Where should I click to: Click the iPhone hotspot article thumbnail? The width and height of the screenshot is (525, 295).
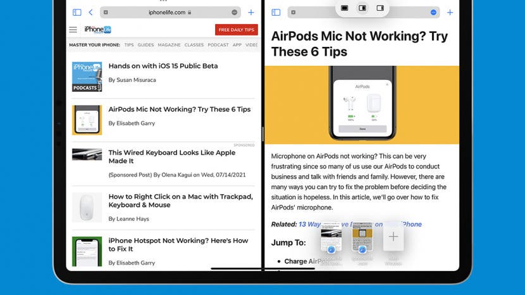click(87, 251)
